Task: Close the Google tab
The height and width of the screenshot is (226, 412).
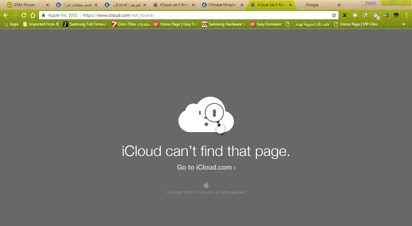Action: (339, 5)
